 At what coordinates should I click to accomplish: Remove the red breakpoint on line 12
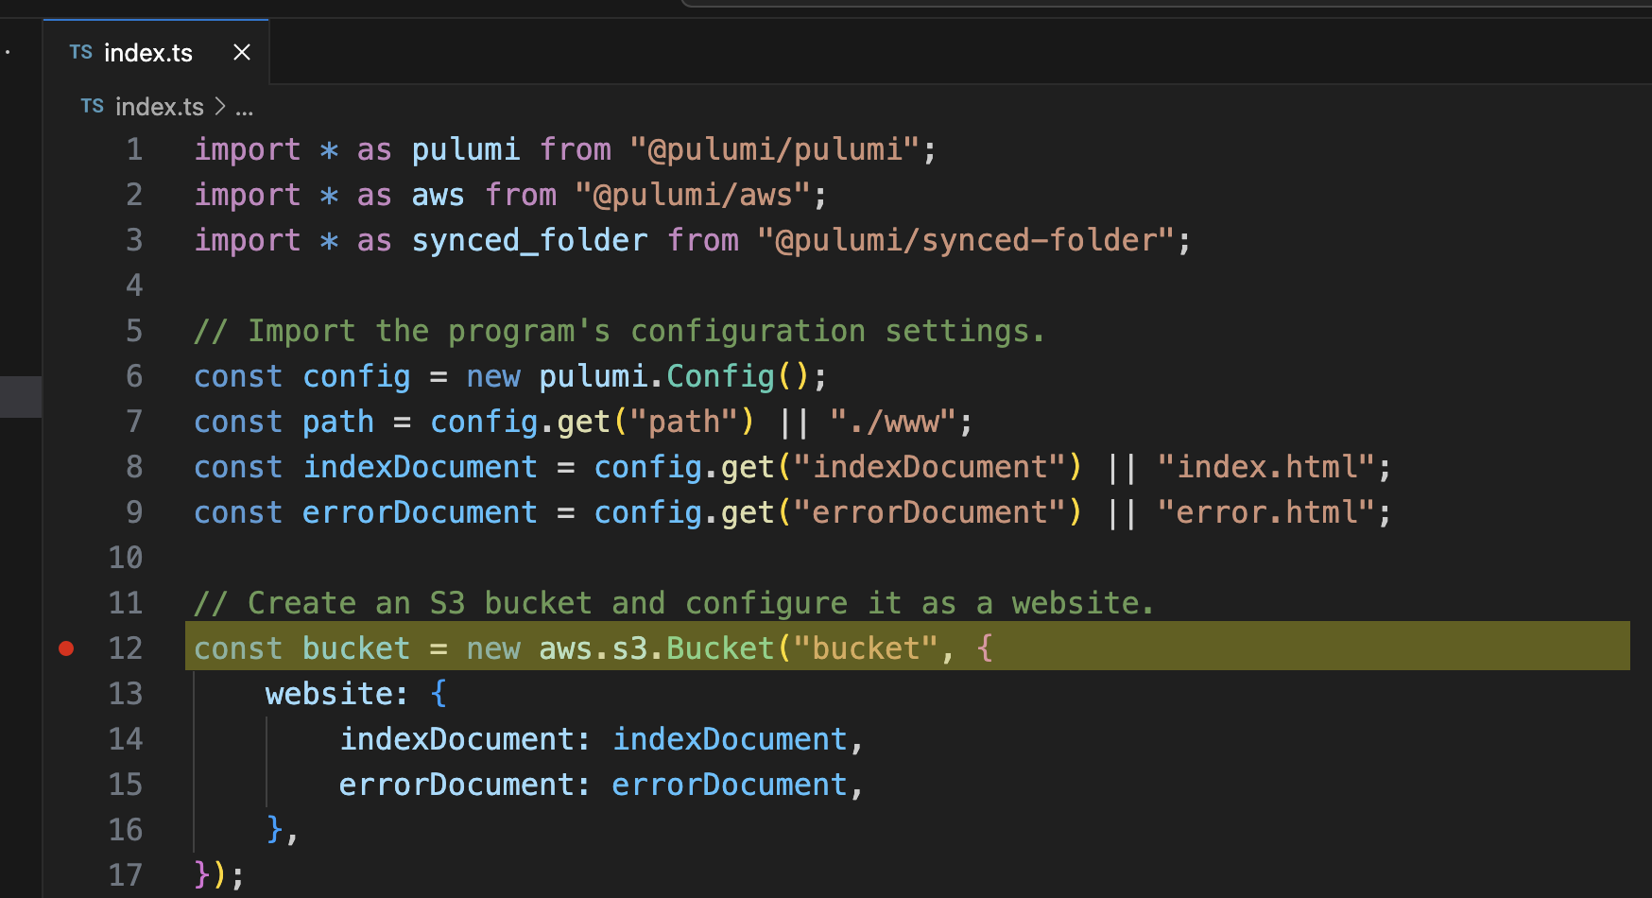(x=66, y=648)
